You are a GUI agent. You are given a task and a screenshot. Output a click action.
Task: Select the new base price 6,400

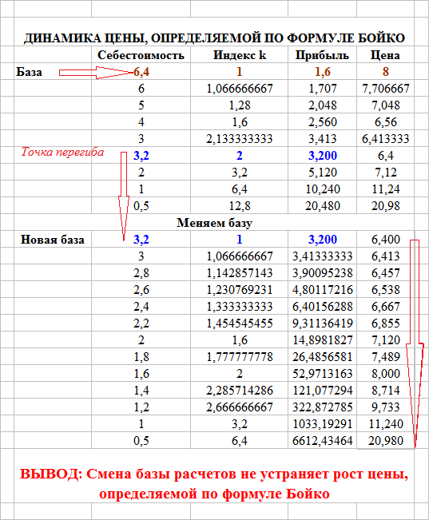coord(385,239)
